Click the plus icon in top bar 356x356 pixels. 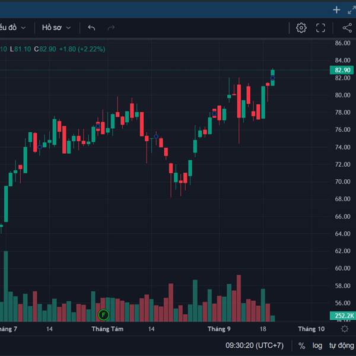(336, 10)
